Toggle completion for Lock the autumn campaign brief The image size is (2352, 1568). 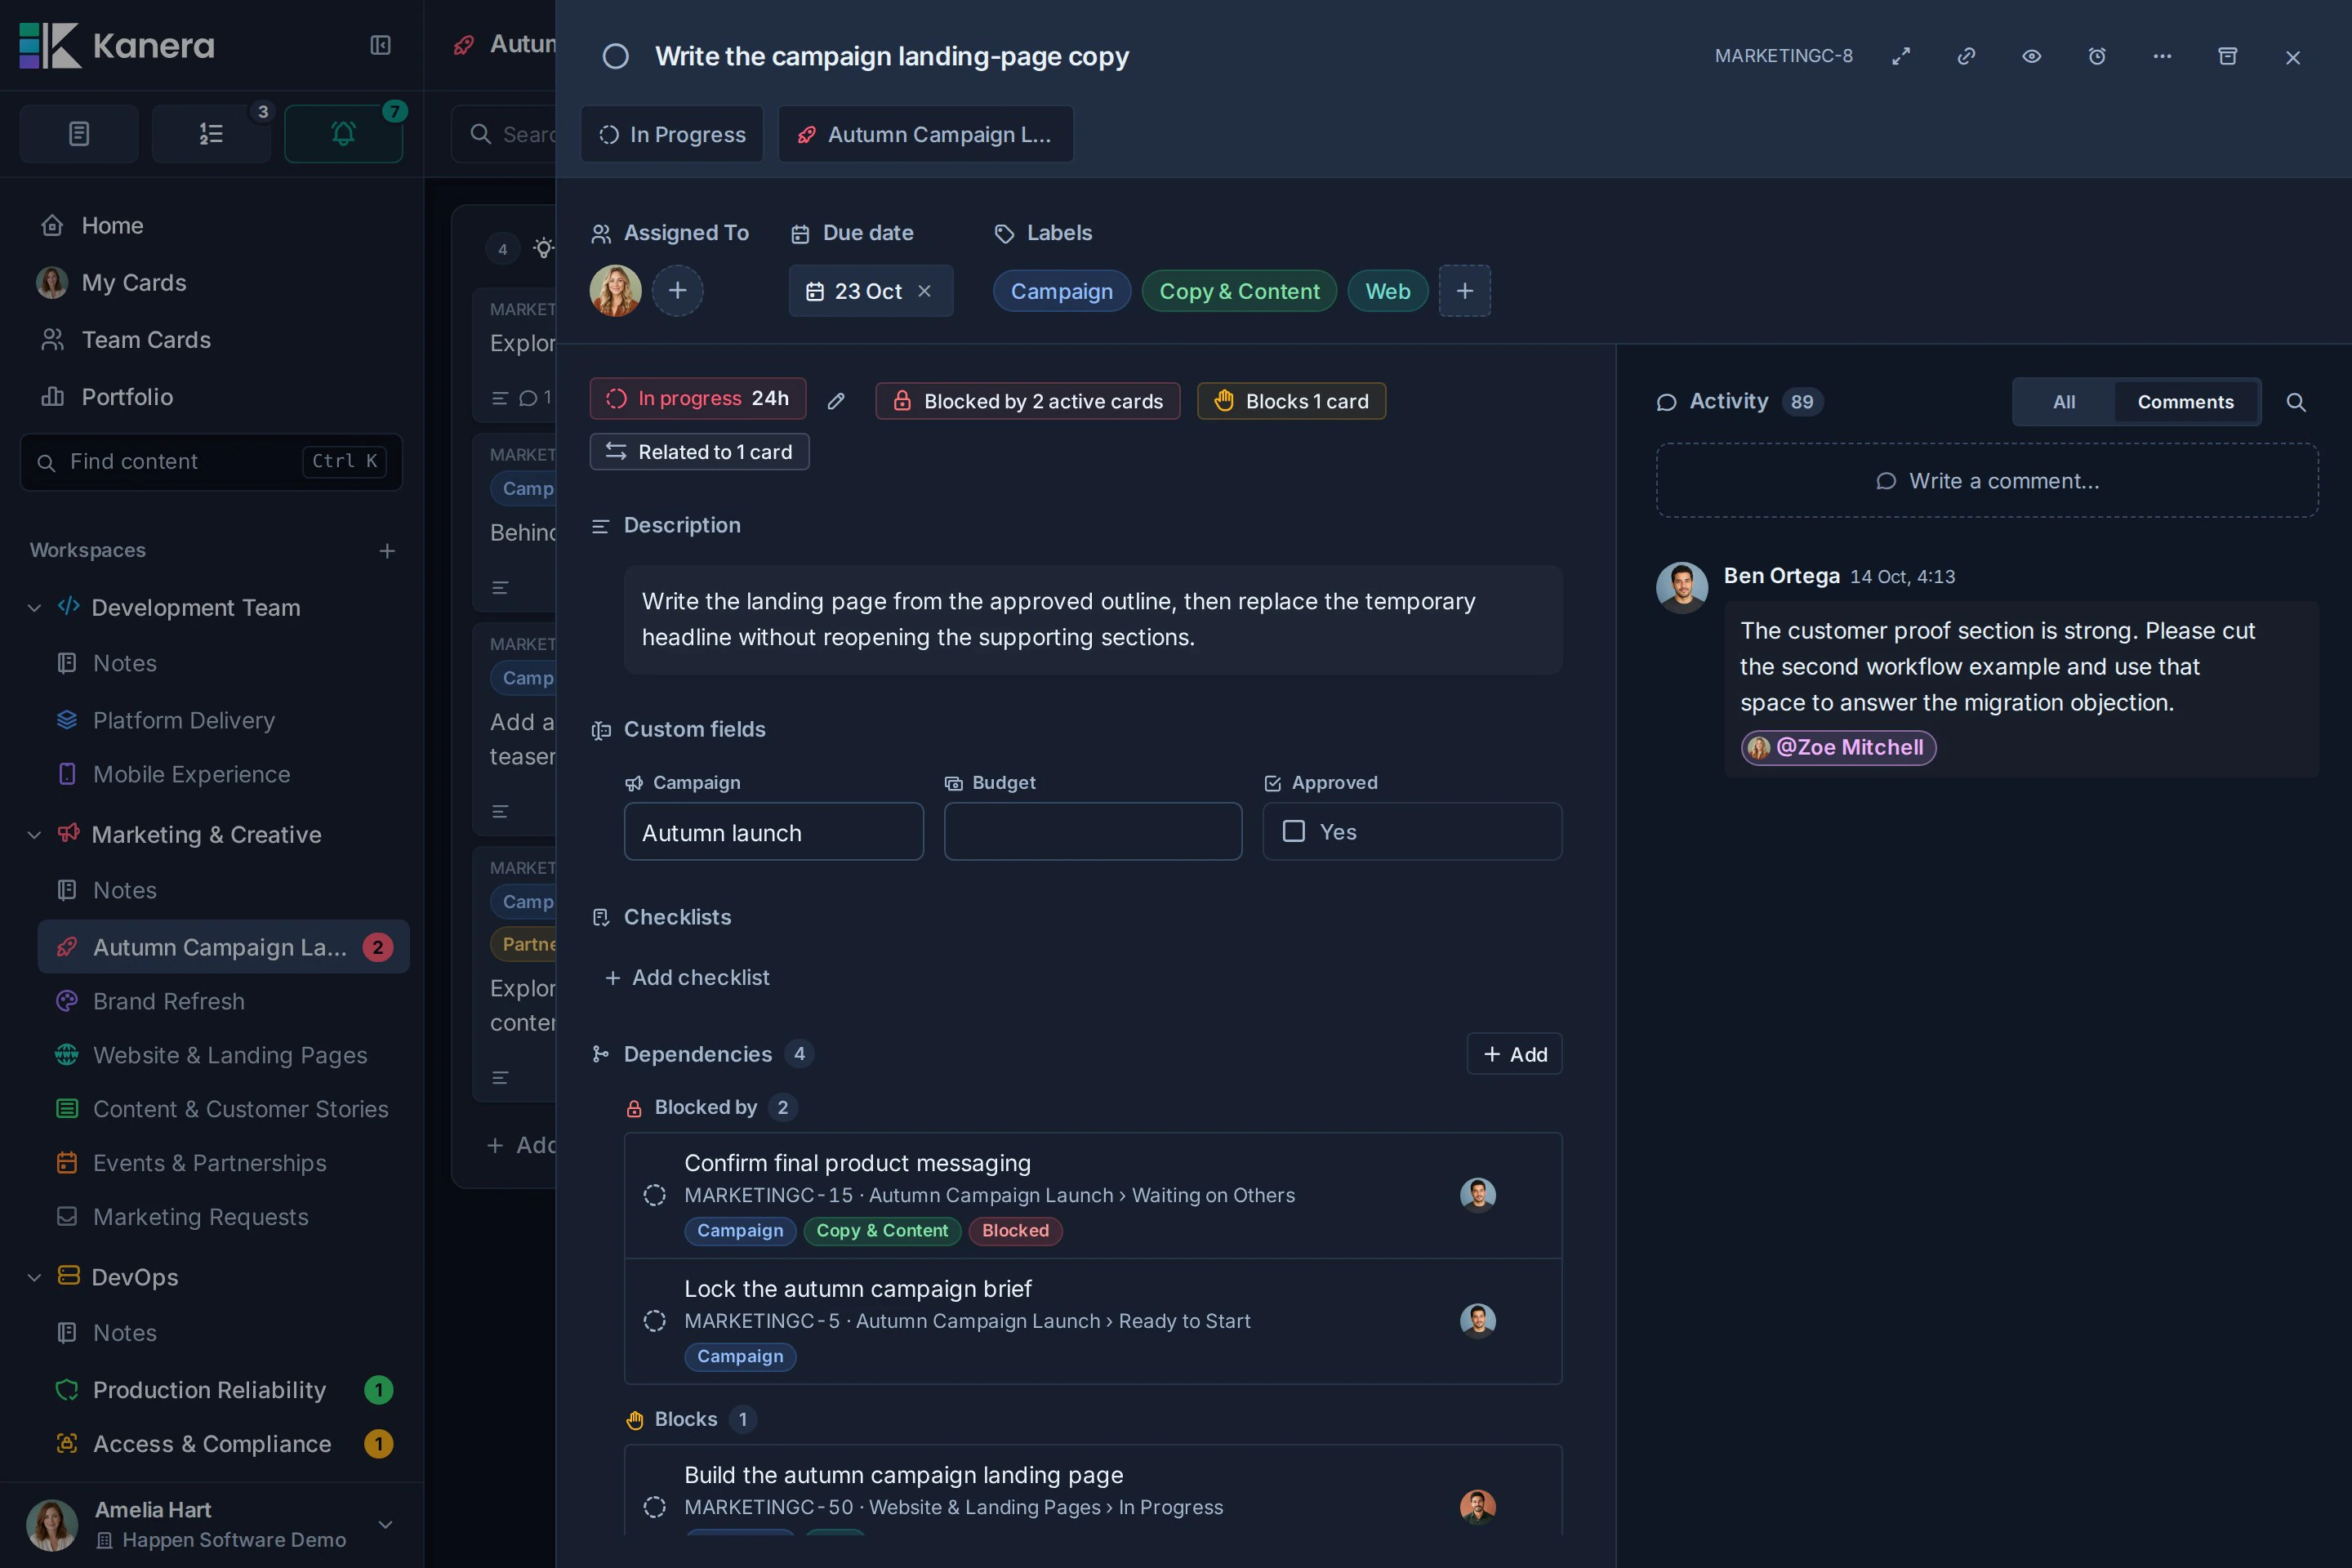pyautogui.click(x=654, y=1321)
